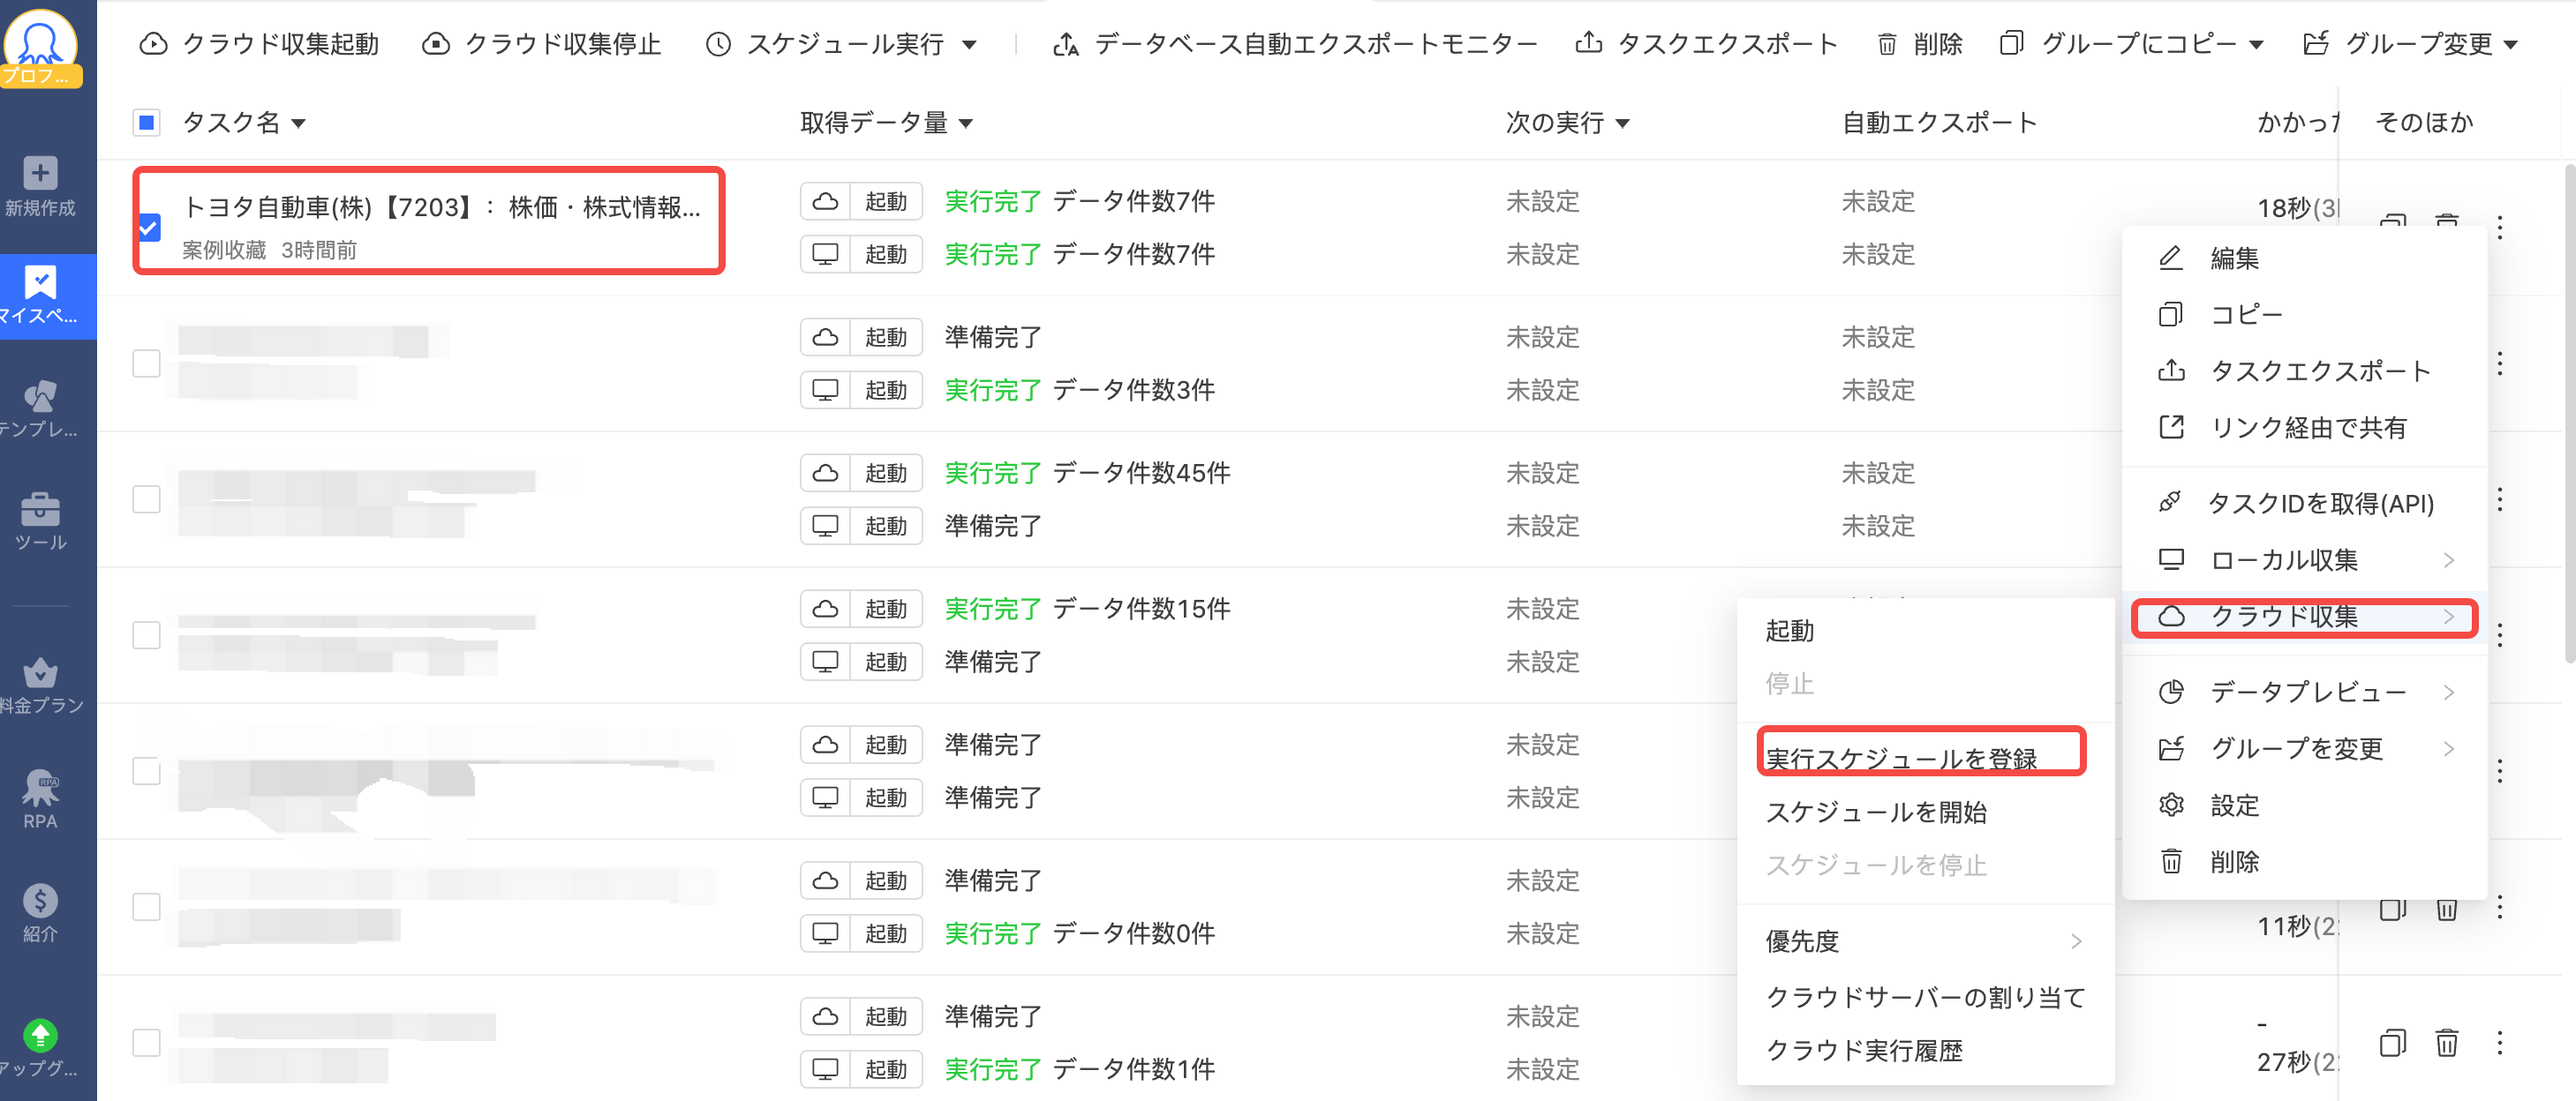Click the local monitor icon in Toyota row
Image resolution: width=2576 pixels, height=1101 pixels.
click(x=825, y=255)
